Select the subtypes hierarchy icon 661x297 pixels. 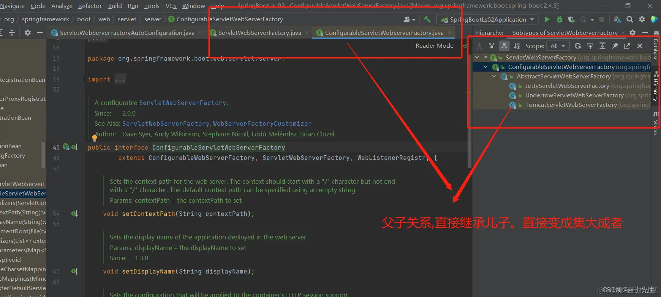pos(504,46)
